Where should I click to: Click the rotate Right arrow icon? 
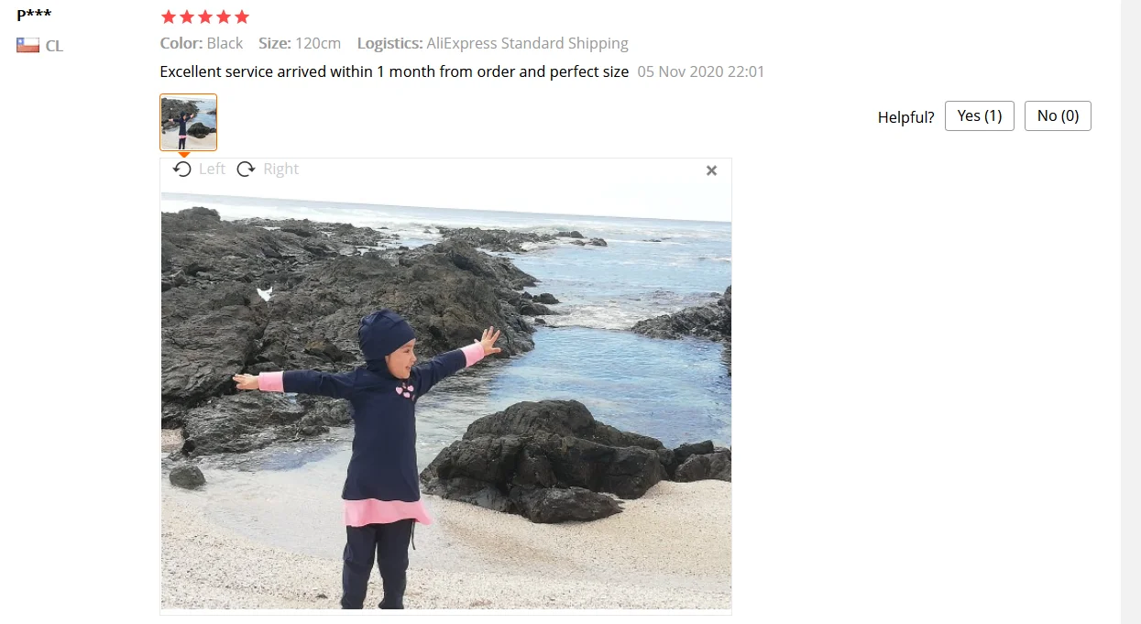(246, 169)
